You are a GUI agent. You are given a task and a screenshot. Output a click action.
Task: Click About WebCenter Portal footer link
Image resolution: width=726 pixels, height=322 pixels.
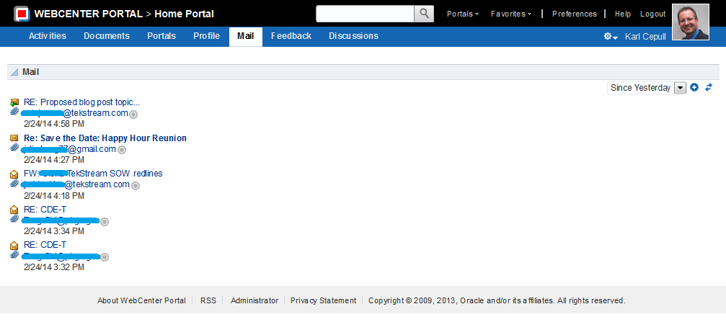click(141, 300)
